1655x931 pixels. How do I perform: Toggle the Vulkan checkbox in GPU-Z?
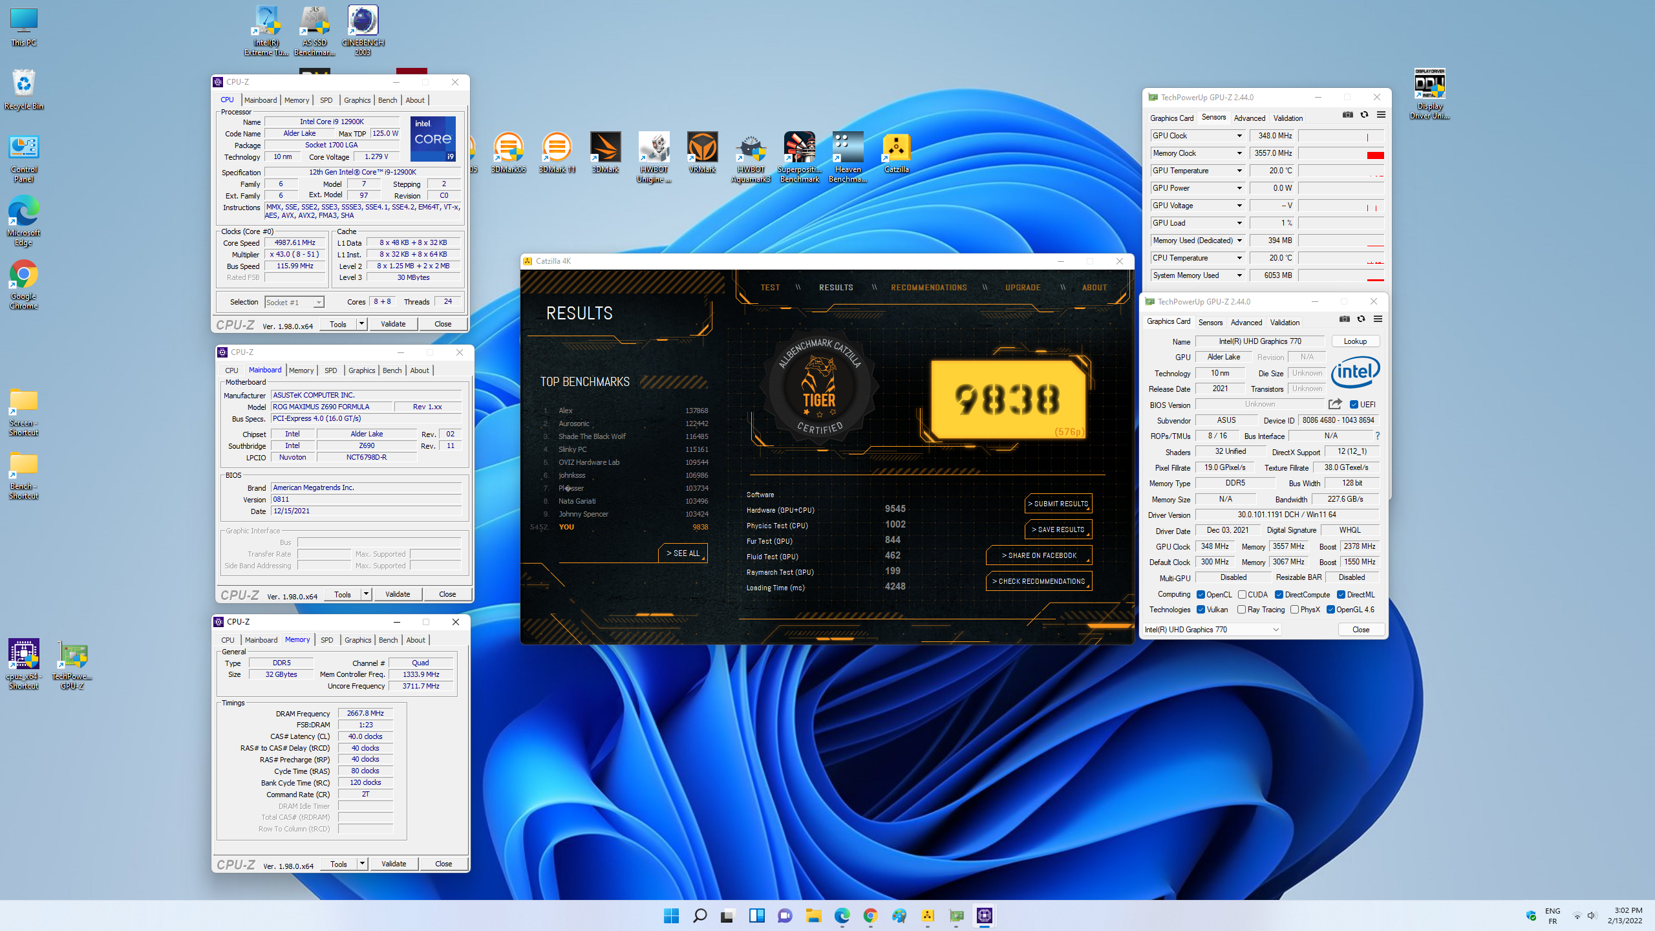(1201, 610)
